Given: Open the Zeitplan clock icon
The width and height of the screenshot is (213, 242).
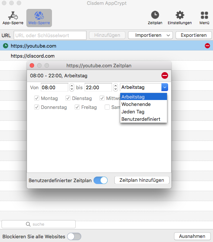Looking at the screenshot, I should point(155,15).
